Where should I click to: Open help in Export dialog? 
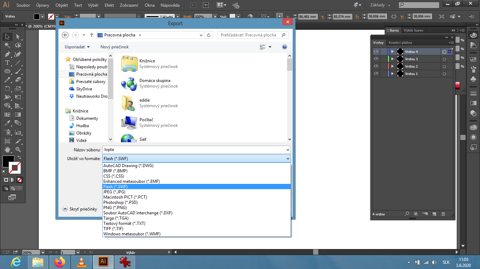point(285,47)
